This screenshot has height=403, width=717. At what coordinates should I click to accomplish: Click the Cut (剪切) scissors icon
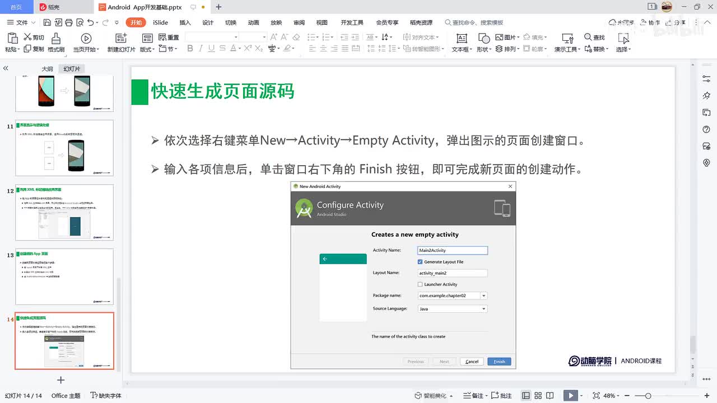[27, 37]
